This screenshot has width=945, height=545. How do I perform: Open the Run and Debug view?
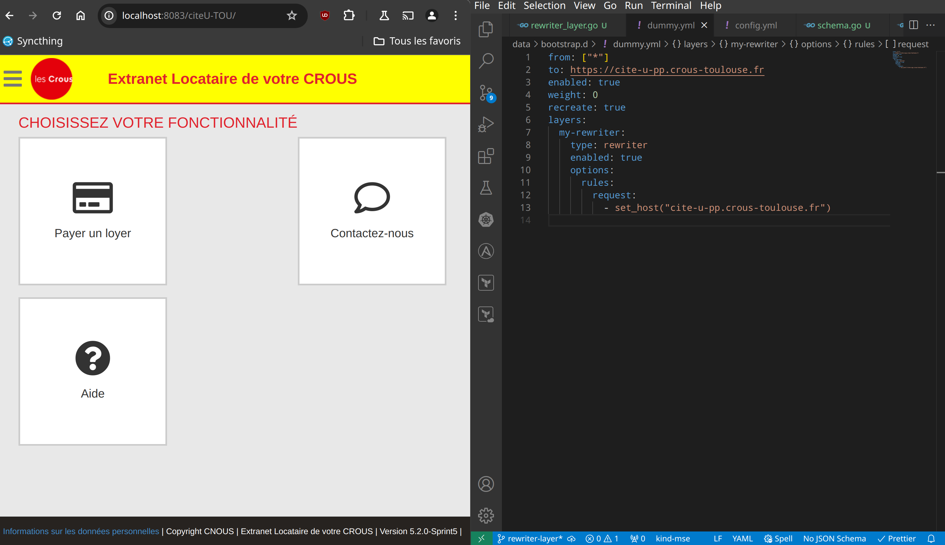tap(486, 124)
